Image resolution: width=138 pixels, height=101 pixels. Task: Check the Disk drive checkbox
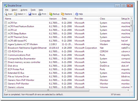click(x=6, y=66)
